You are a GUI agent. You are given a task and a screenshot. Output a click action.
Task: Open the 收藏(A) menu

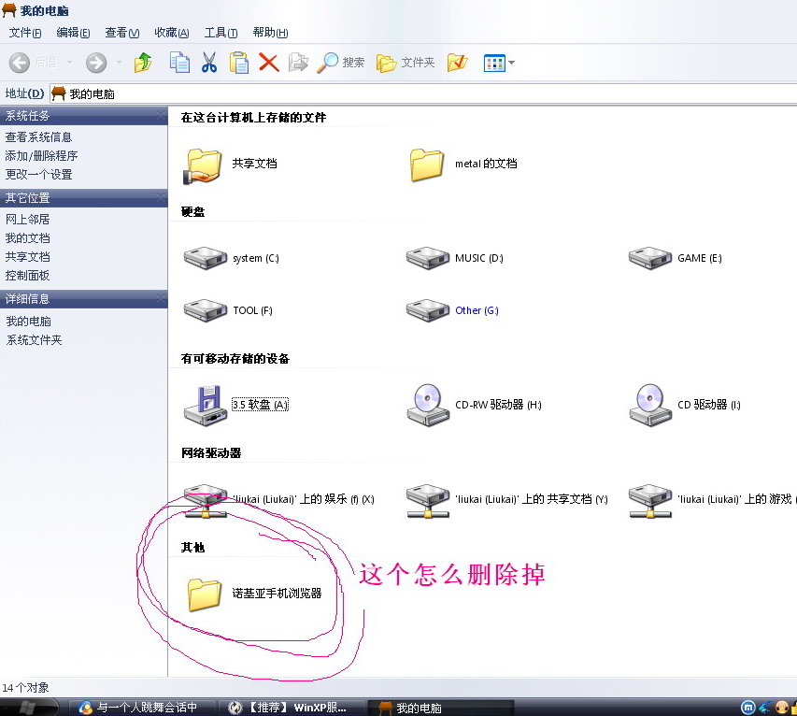coord(172,33)
